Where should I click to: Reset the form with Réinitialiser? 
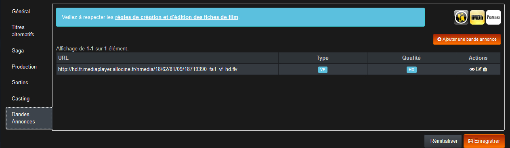[x=443, y=141]
